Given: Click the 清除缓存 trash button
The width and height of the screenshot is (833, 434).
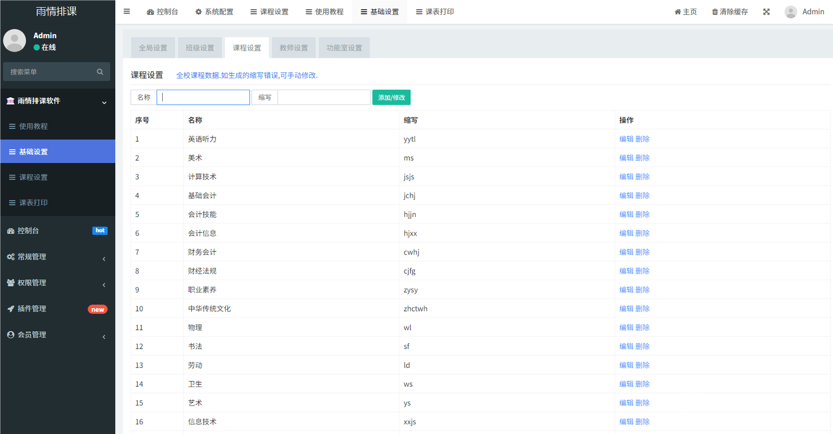Looking at the screenshot, I should click(x=730, y=12).
